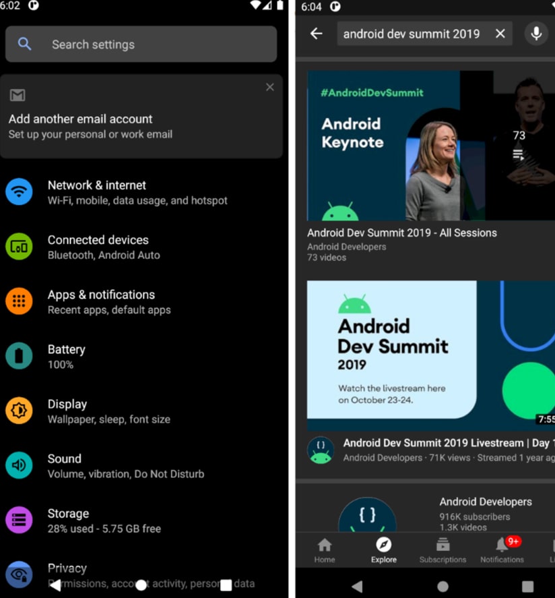The width and height of the screenshot is (555, 598).
Task: Click 'Set up your personal or work email'
Action: 90,134
